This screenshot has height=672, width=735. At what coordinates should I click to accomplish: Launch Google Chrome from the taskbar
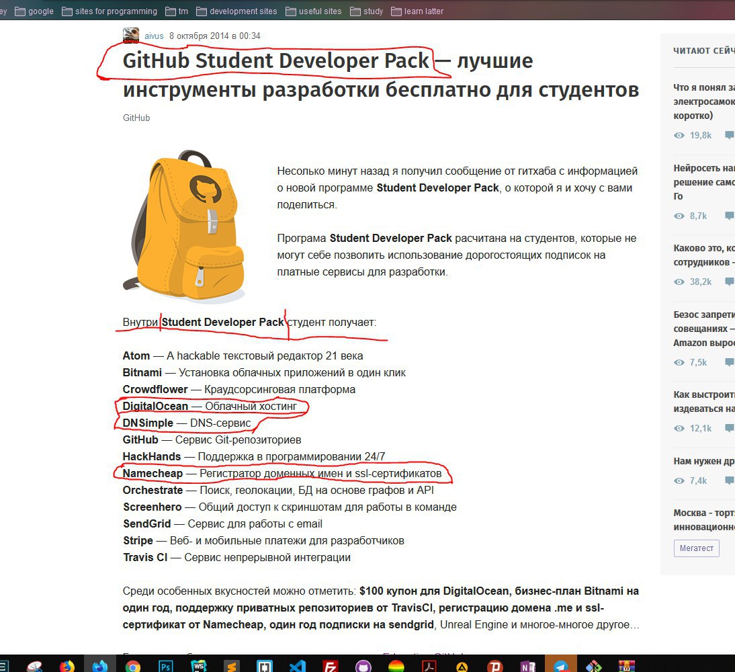coord(132,666)
